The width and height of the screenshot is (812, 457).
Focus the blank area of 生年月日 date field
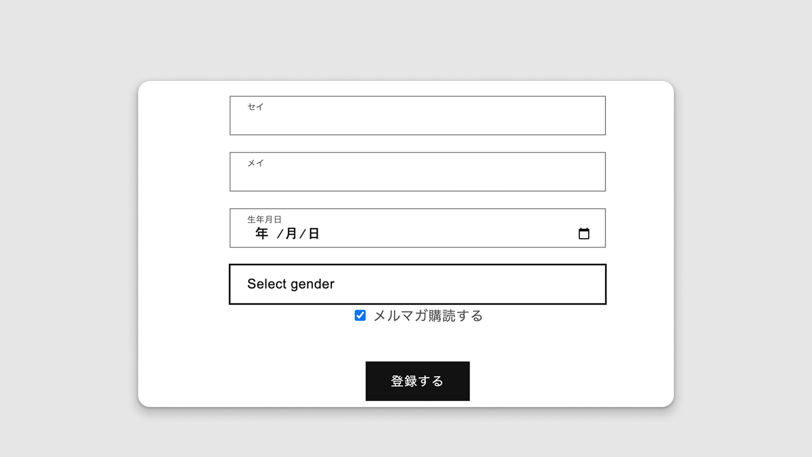click(x=446, y=233)
